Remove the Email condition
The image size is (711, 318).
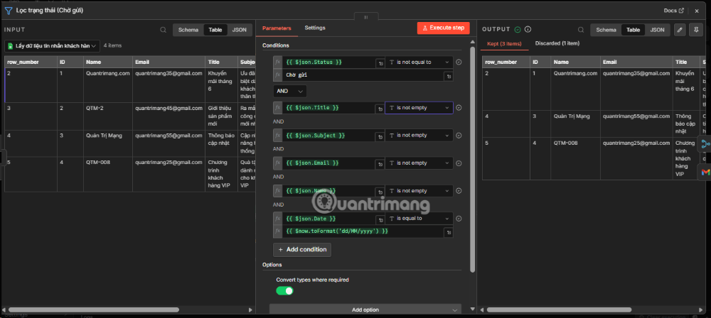tap(459, 163)
